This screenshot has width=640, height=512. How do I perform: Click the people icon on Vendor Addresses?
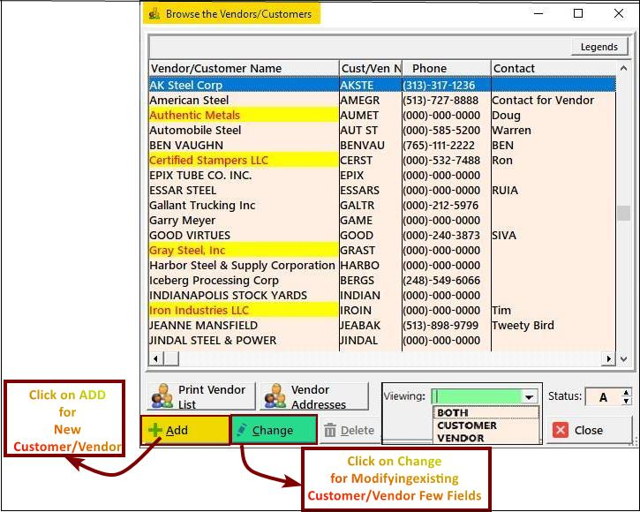(x=275, y=396)
